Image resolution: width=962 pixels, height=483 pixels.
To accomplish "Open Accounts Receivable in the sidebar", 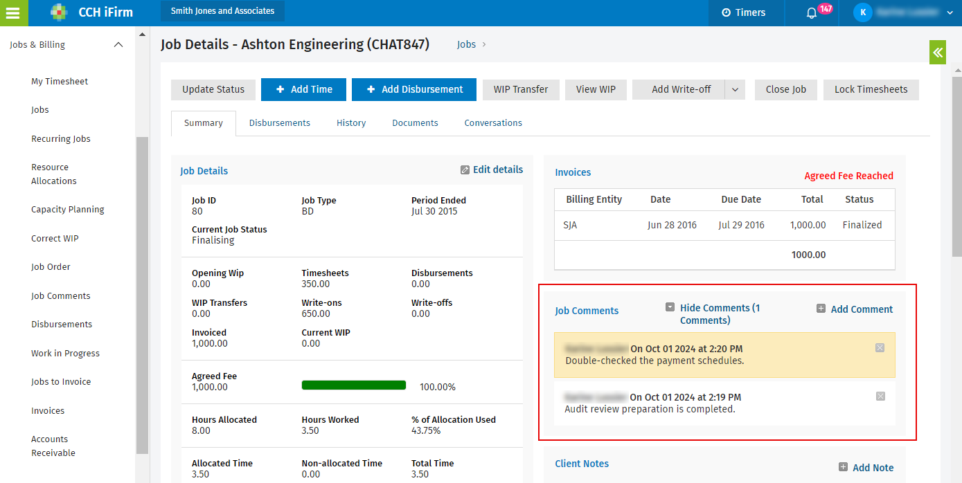I will [53, 446].
